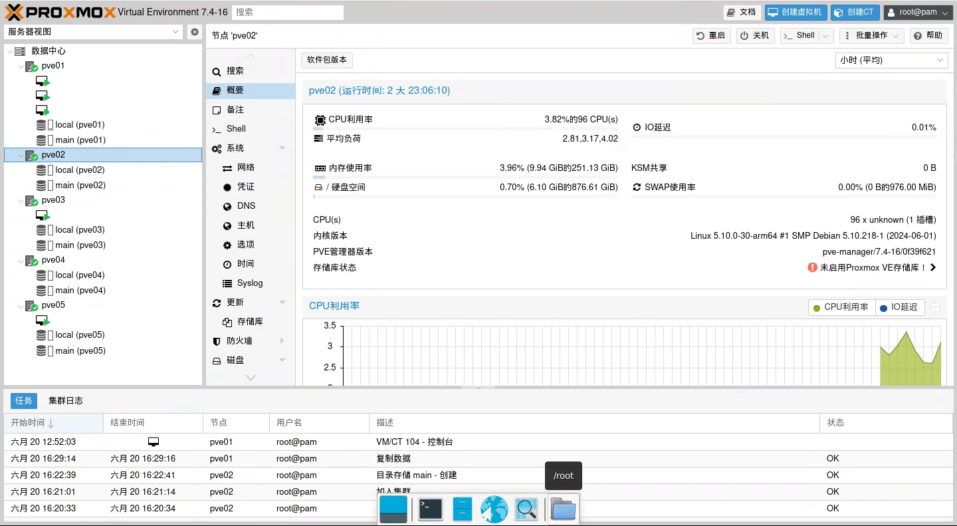Image resolution: width=957 pixels, height=526 pixels.
Task: Open the Shell button dropdown arrow
Action: [826, 35]
